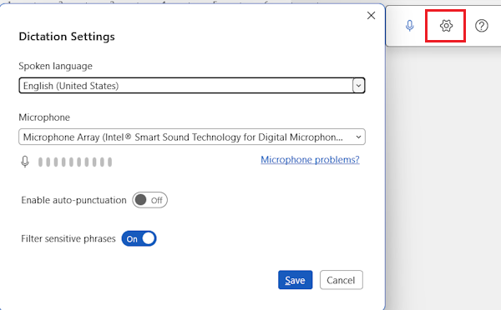This screenshot has width=501, height=310.
Task: Cancel the dictation settings changes
Action: pyautogui.click(x=341, y=280)
